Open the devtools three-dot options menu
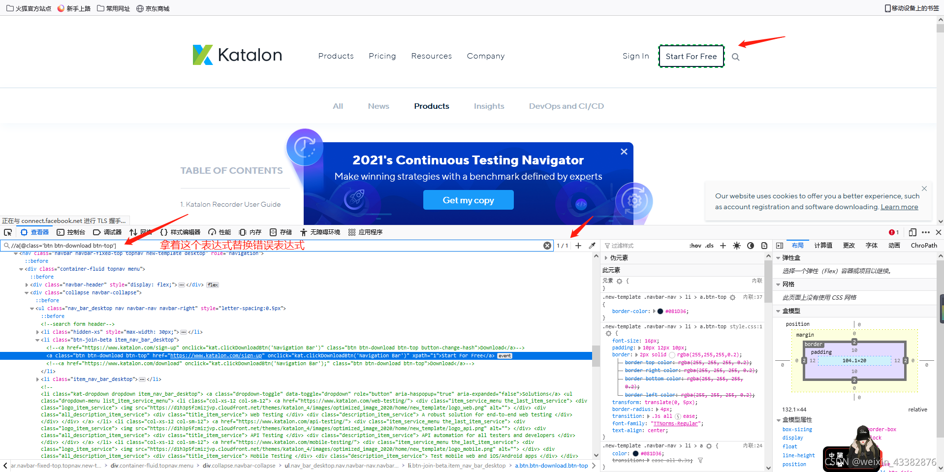 [926, 232]
